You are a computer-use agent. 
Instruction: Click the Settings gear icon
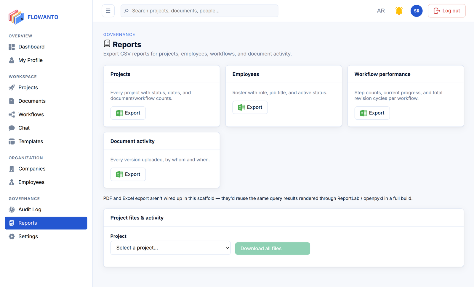click(12, 236)
